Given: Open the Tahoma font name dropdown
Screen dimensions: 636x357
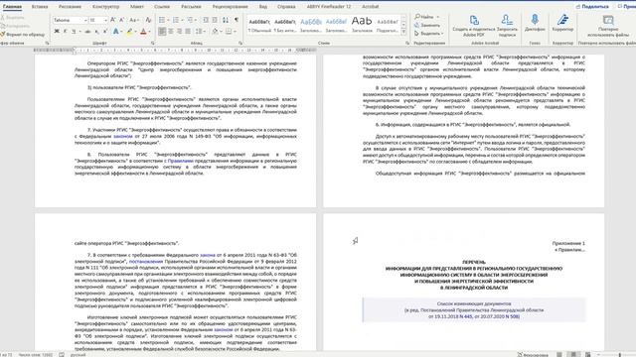Looking at the screenshot, I should point(85,20).
